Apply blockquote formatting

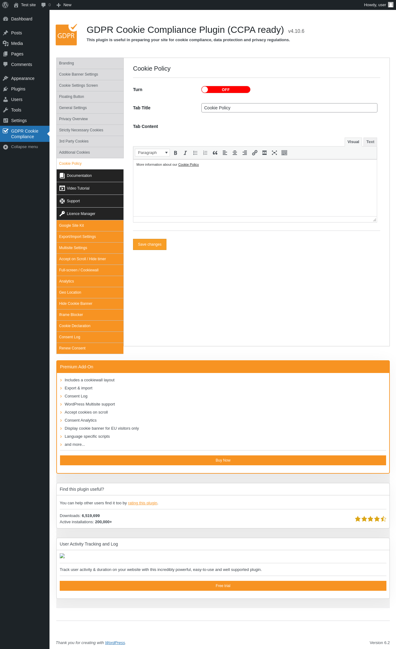215,153
